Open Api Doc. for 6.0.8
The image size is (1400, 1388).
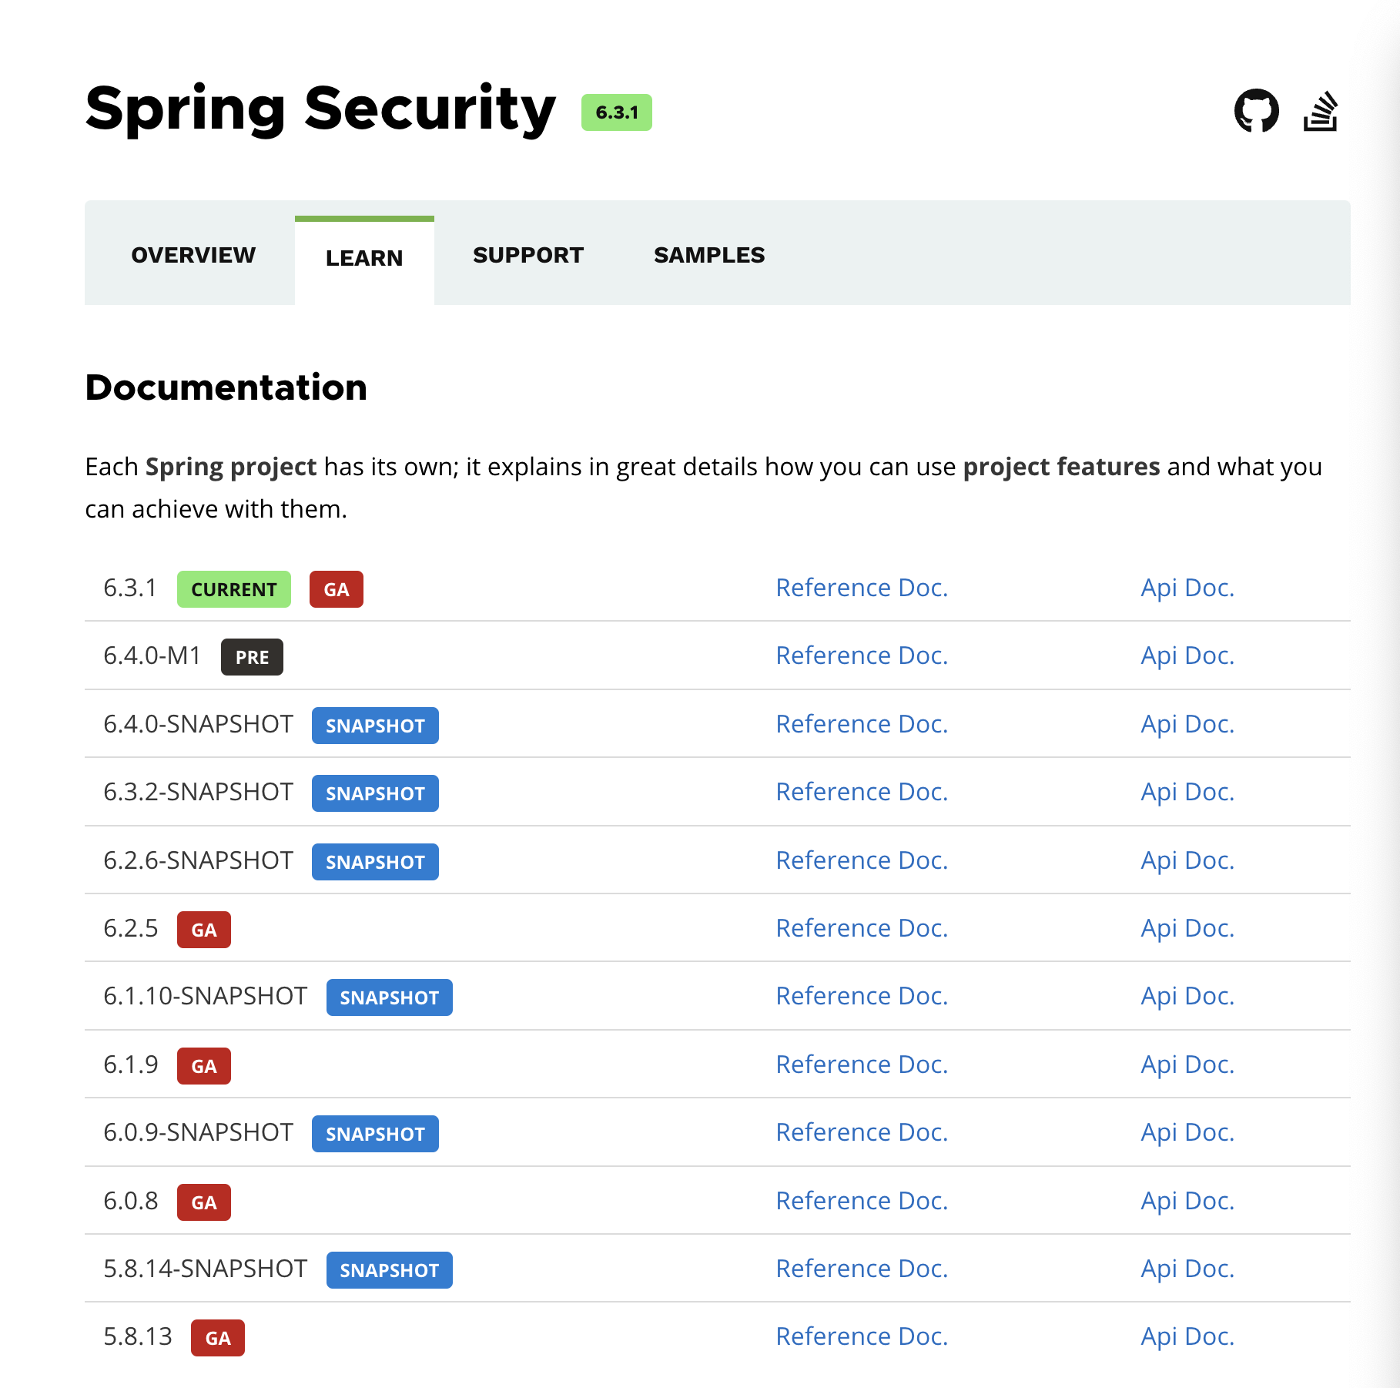[x=1187, y=1201]
